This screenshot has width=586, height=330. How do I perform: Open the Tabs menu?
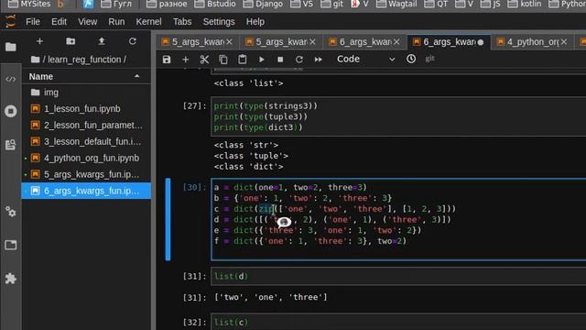click(182, 22)
